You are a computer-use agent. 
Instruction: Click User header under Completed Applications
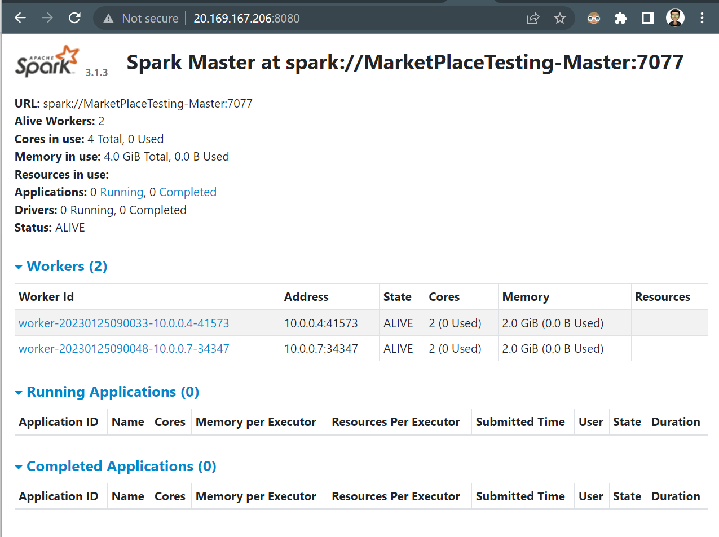click(591, 496)
